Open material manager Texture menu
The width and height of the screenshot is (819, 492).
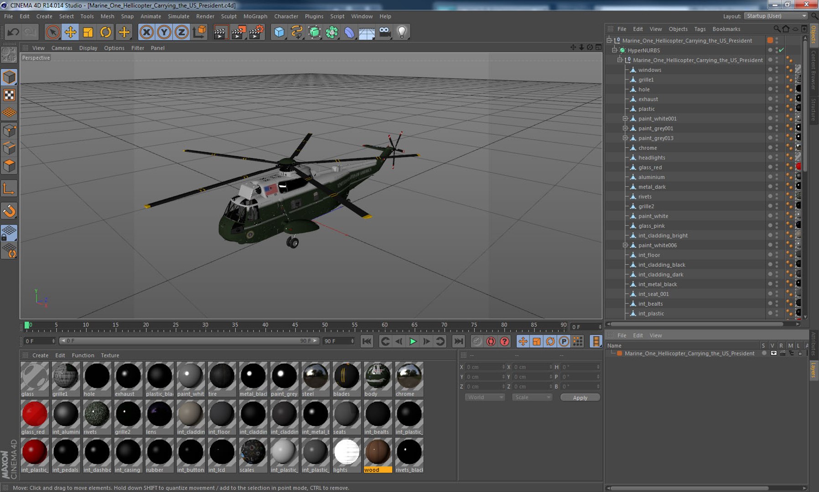click(x=110, y=355)
